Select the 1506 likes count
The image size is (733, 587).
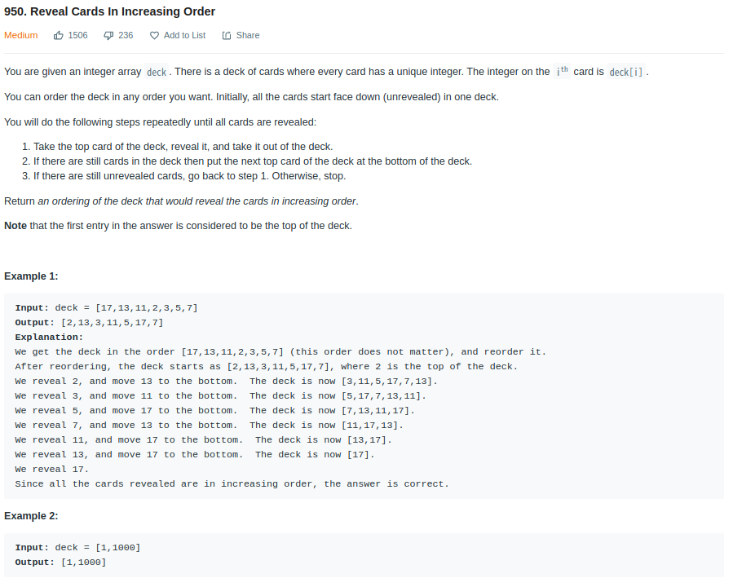pyautogui.click(x=77, y=36)
